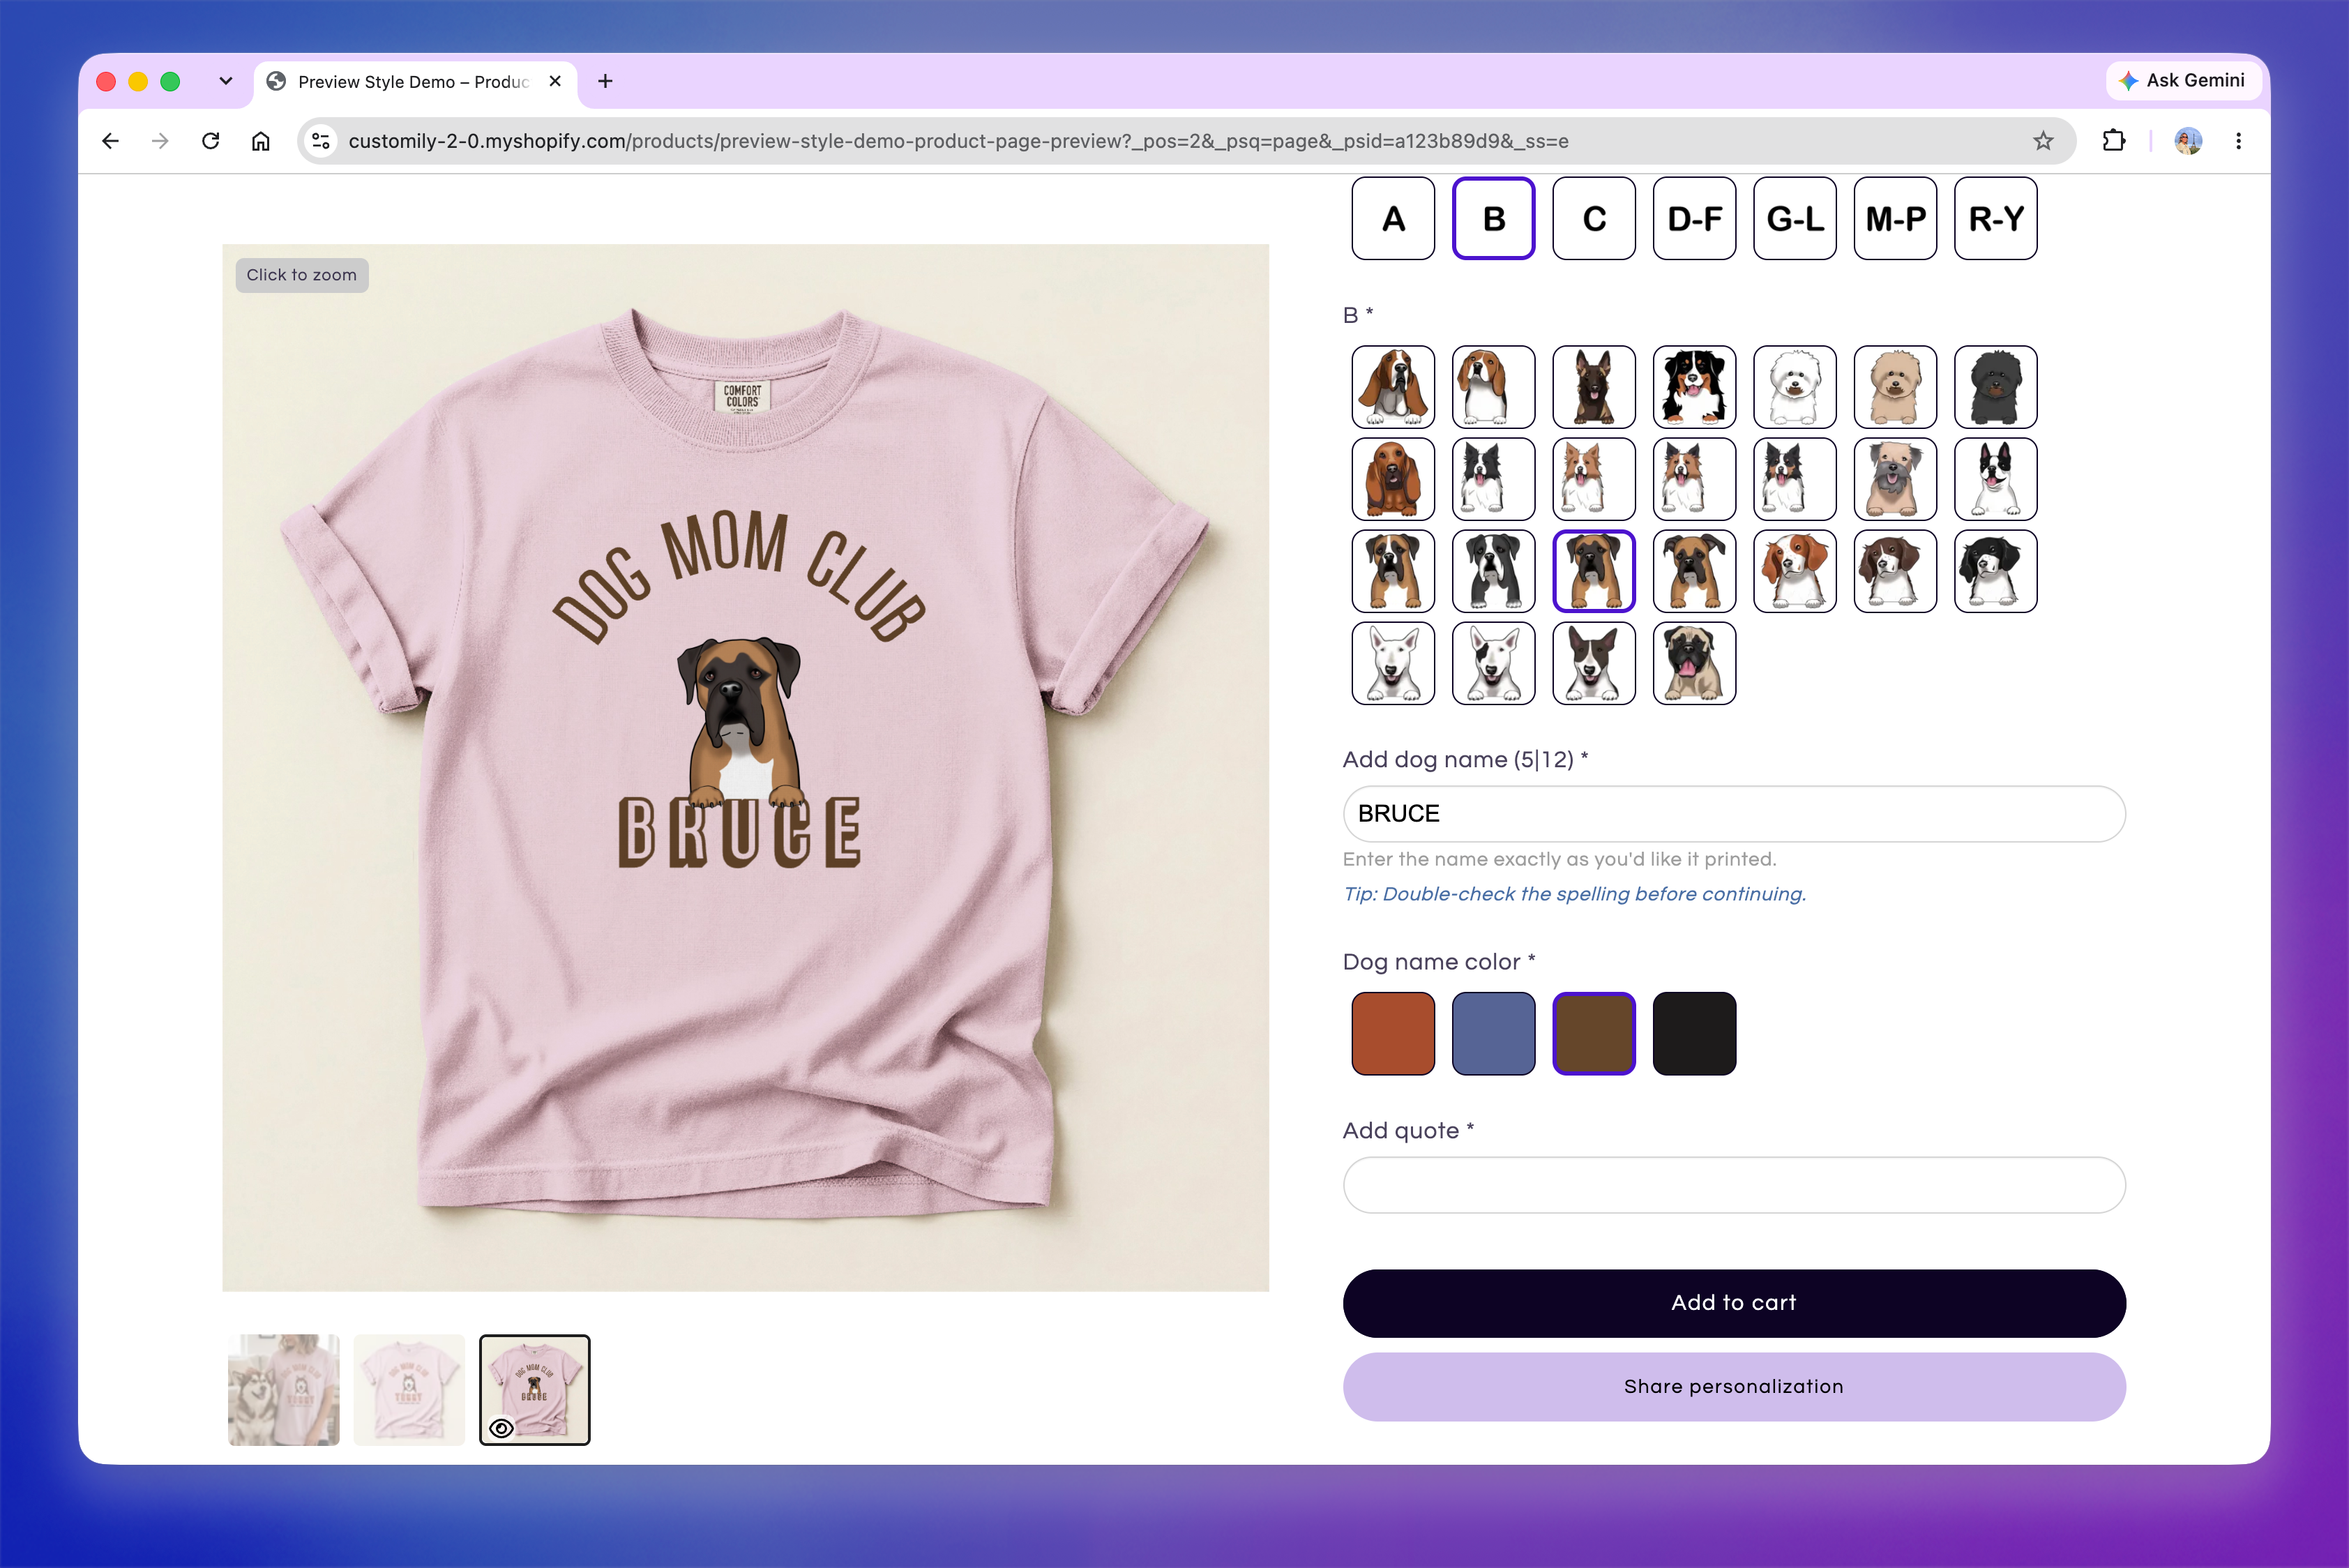Open the Chrome three-dot menu

(x=2238, y=141)
